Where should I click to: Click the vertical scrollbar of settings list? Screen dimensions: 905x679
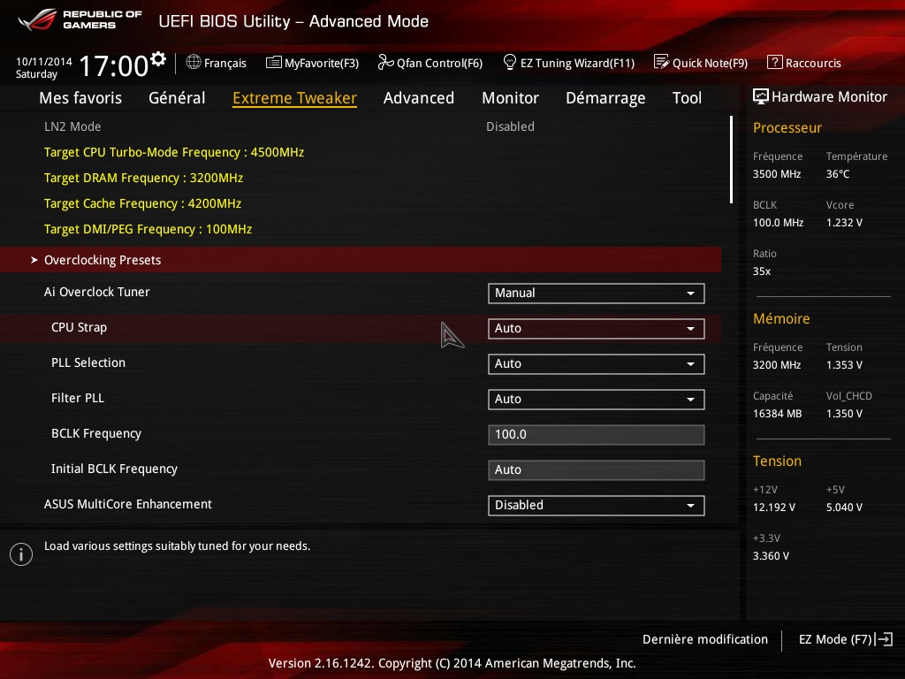731,160
